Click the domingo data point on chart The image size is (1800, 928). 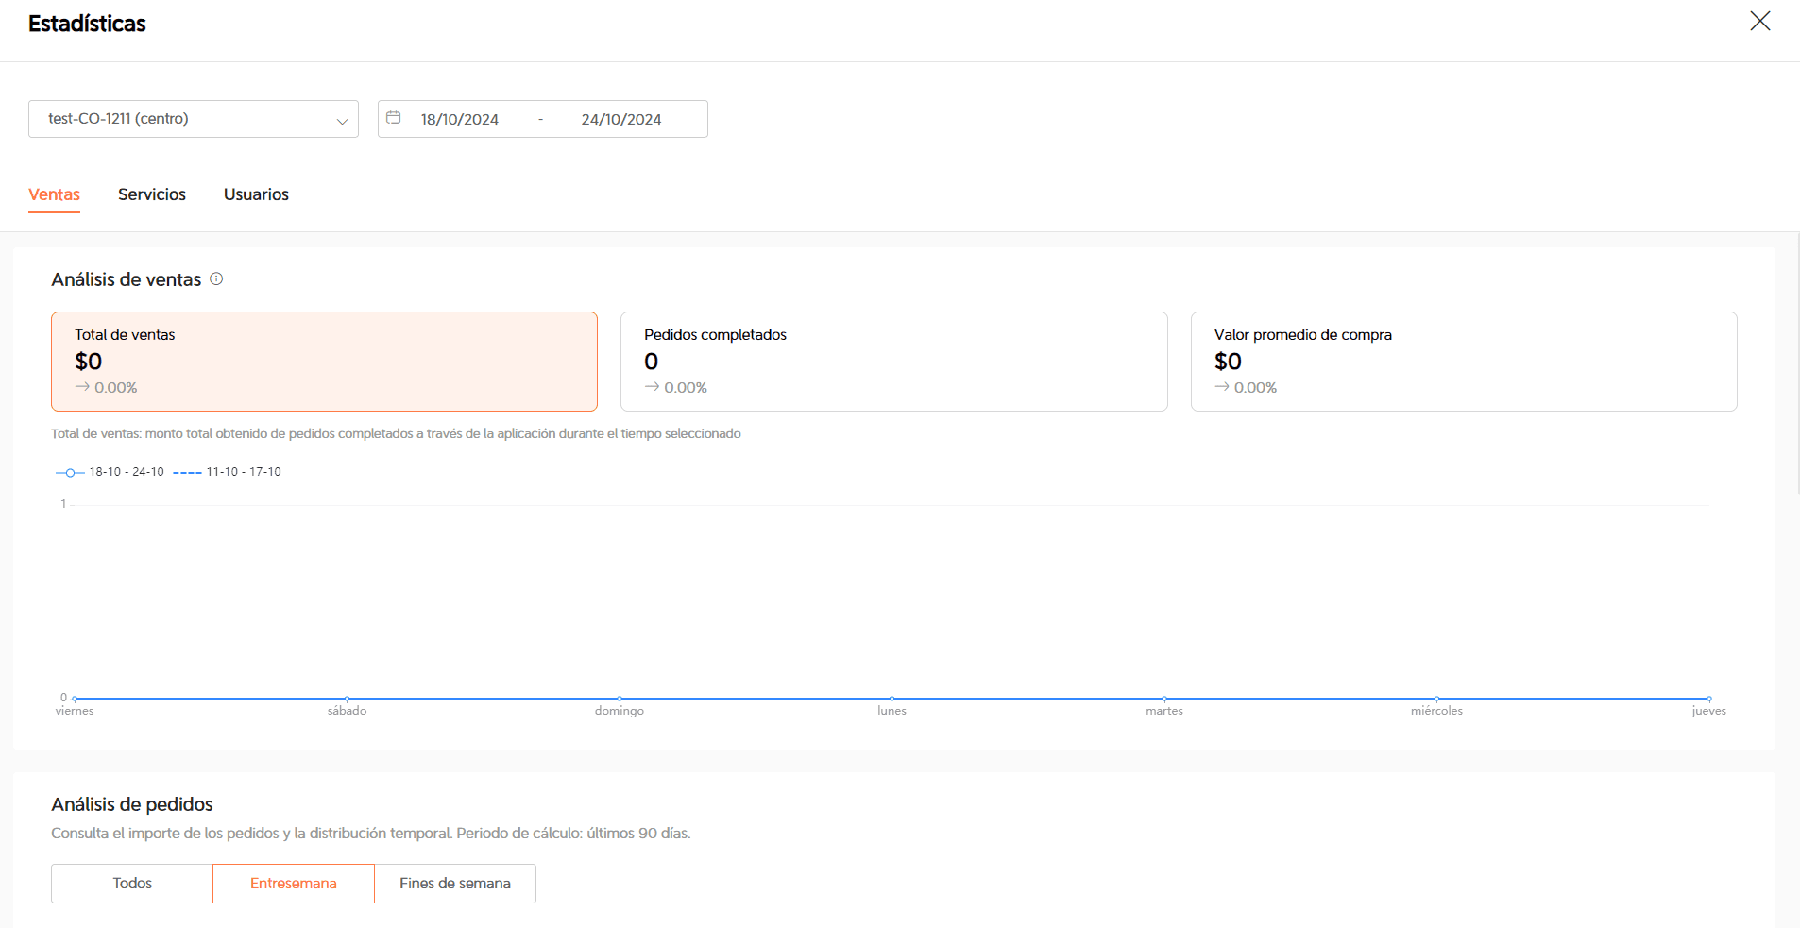coord(620,699)
